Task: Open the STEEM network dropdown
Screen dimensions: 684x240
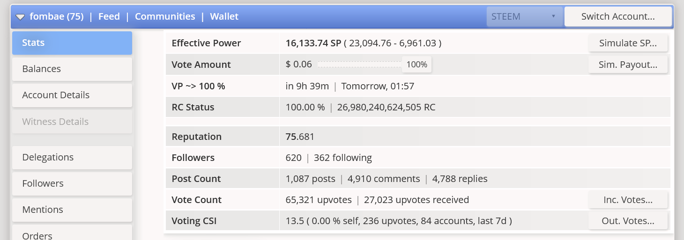Action: [524, 16]
